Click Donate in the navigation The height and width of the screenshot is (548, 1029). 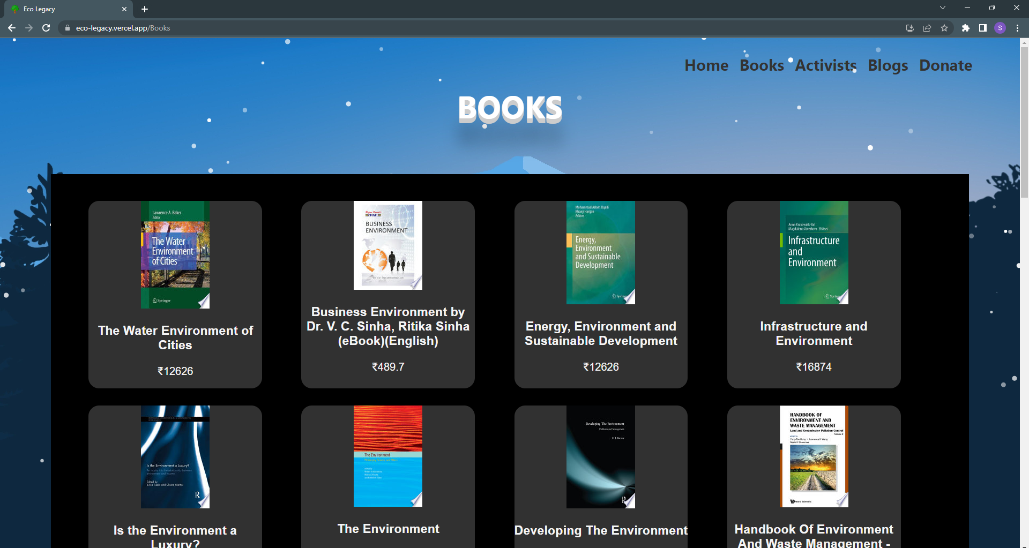pos(945,65)
